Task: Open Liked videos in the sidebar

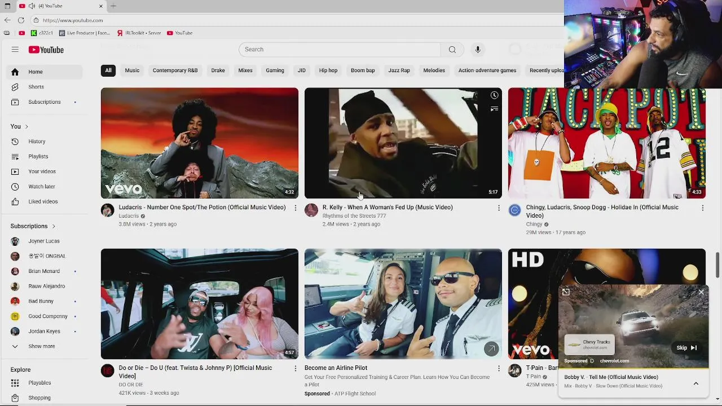Action: [43, 201]
